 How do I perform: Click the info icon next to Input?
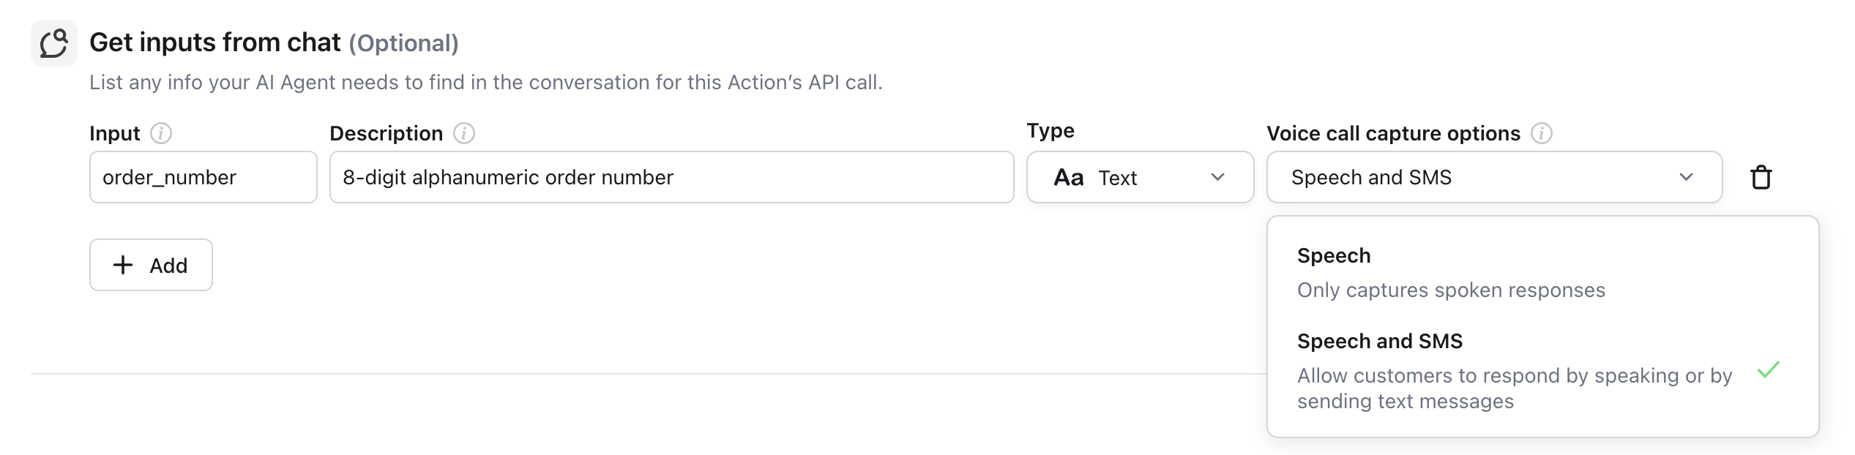coord(161,134)
